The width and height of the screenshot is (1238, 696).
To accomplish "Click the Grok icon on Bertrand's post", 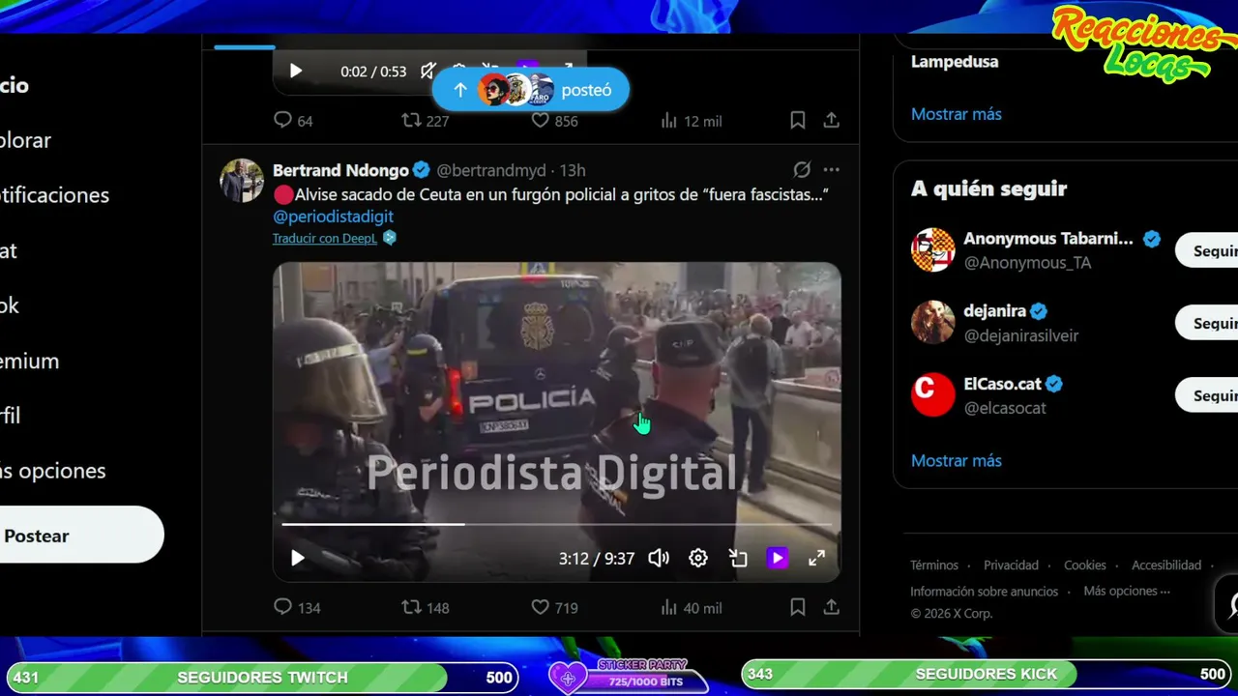I will pyautogui.click(x=802, y=170).
